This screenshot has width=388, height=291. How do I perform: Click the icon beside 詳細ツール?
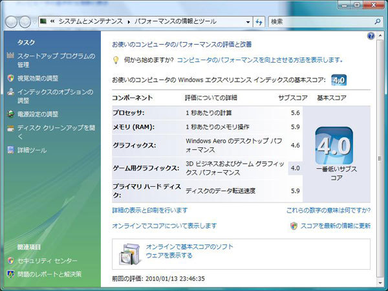click(x=10, y=150)
